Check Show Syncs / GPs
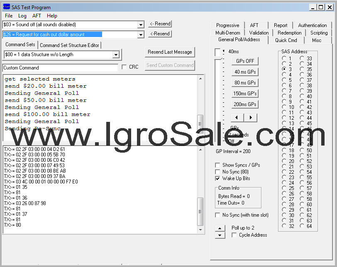Screen dimensions: 337x267 pos(218,165)
